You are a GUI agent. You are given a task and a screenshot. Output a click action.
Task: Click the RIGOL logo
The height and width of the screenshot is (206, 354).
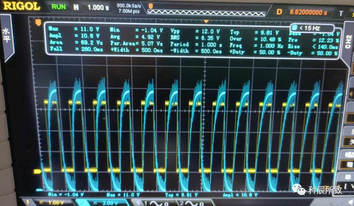pos(22,6)
